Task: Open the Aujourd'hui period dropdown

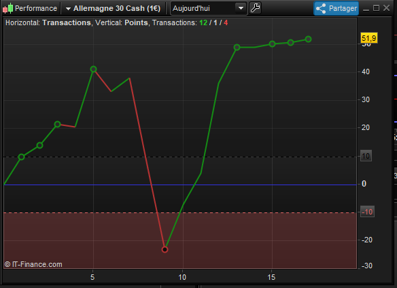Action: [x=209, y=8]
